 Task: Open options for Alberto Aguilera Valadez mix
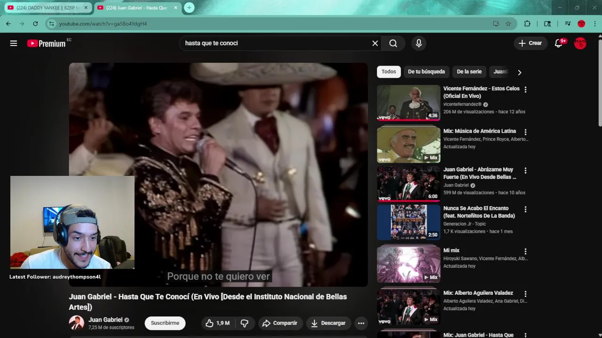point(525,294)
